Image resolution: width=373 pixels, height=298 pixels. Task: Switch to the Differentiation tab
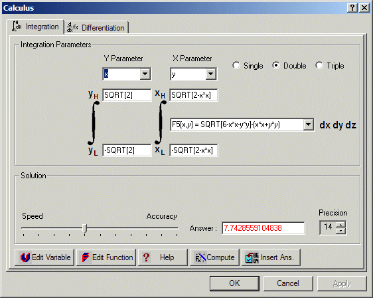(96, 28)
